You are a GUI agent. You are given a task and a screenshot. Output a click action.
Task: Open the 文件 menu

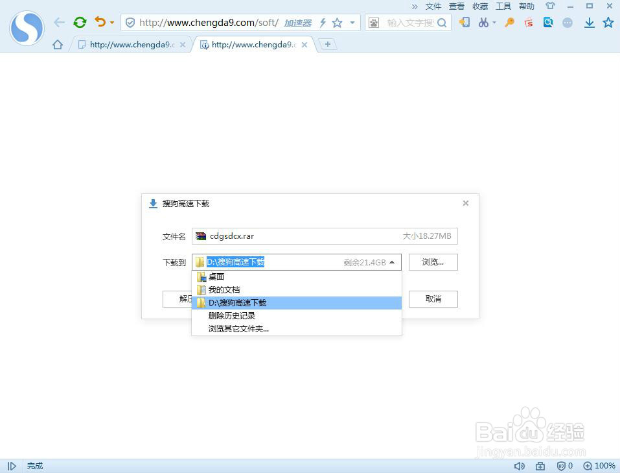(433, 6)
